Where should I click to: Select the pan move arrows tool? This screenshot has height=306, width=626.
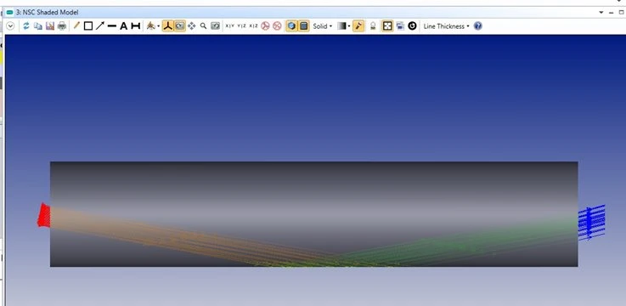pos(192,26)
